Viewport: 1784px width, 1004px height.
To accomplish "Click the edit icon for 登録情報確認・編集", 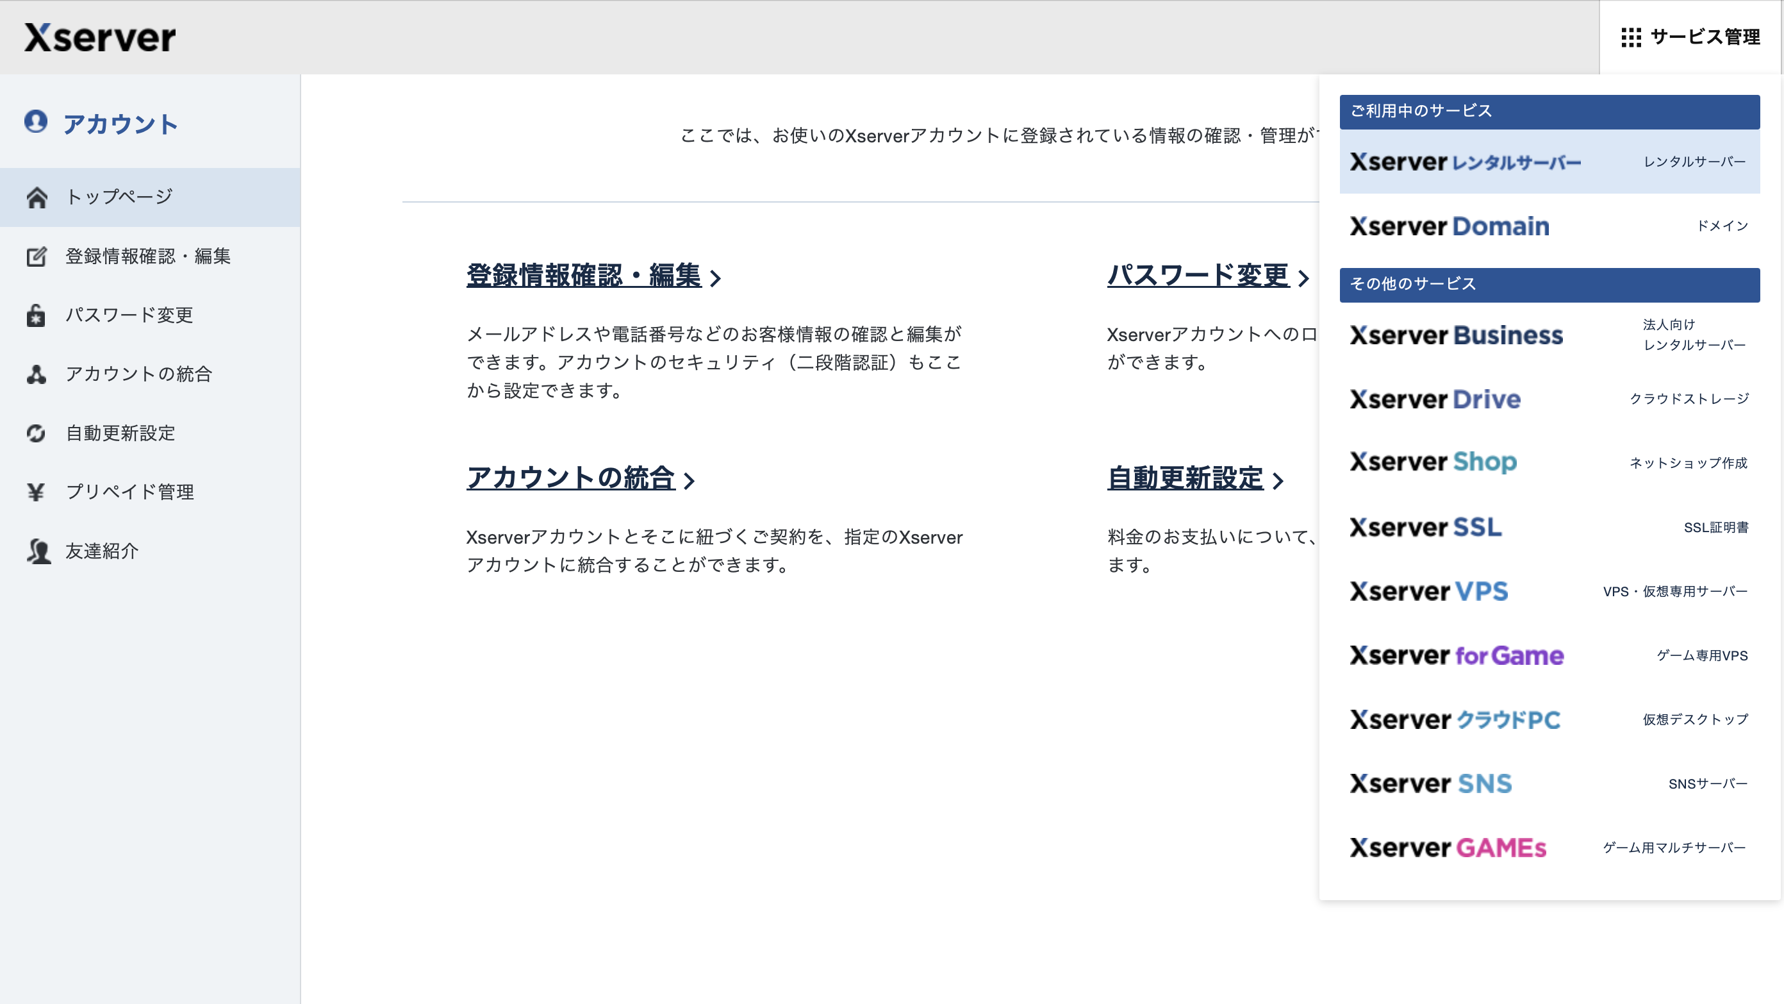I will [37, 256].
